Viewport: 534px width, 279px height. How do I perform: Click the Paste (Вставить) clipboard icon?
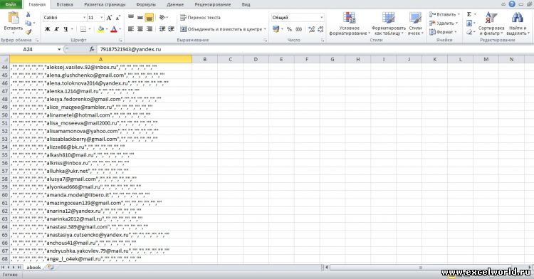[14, 19]
